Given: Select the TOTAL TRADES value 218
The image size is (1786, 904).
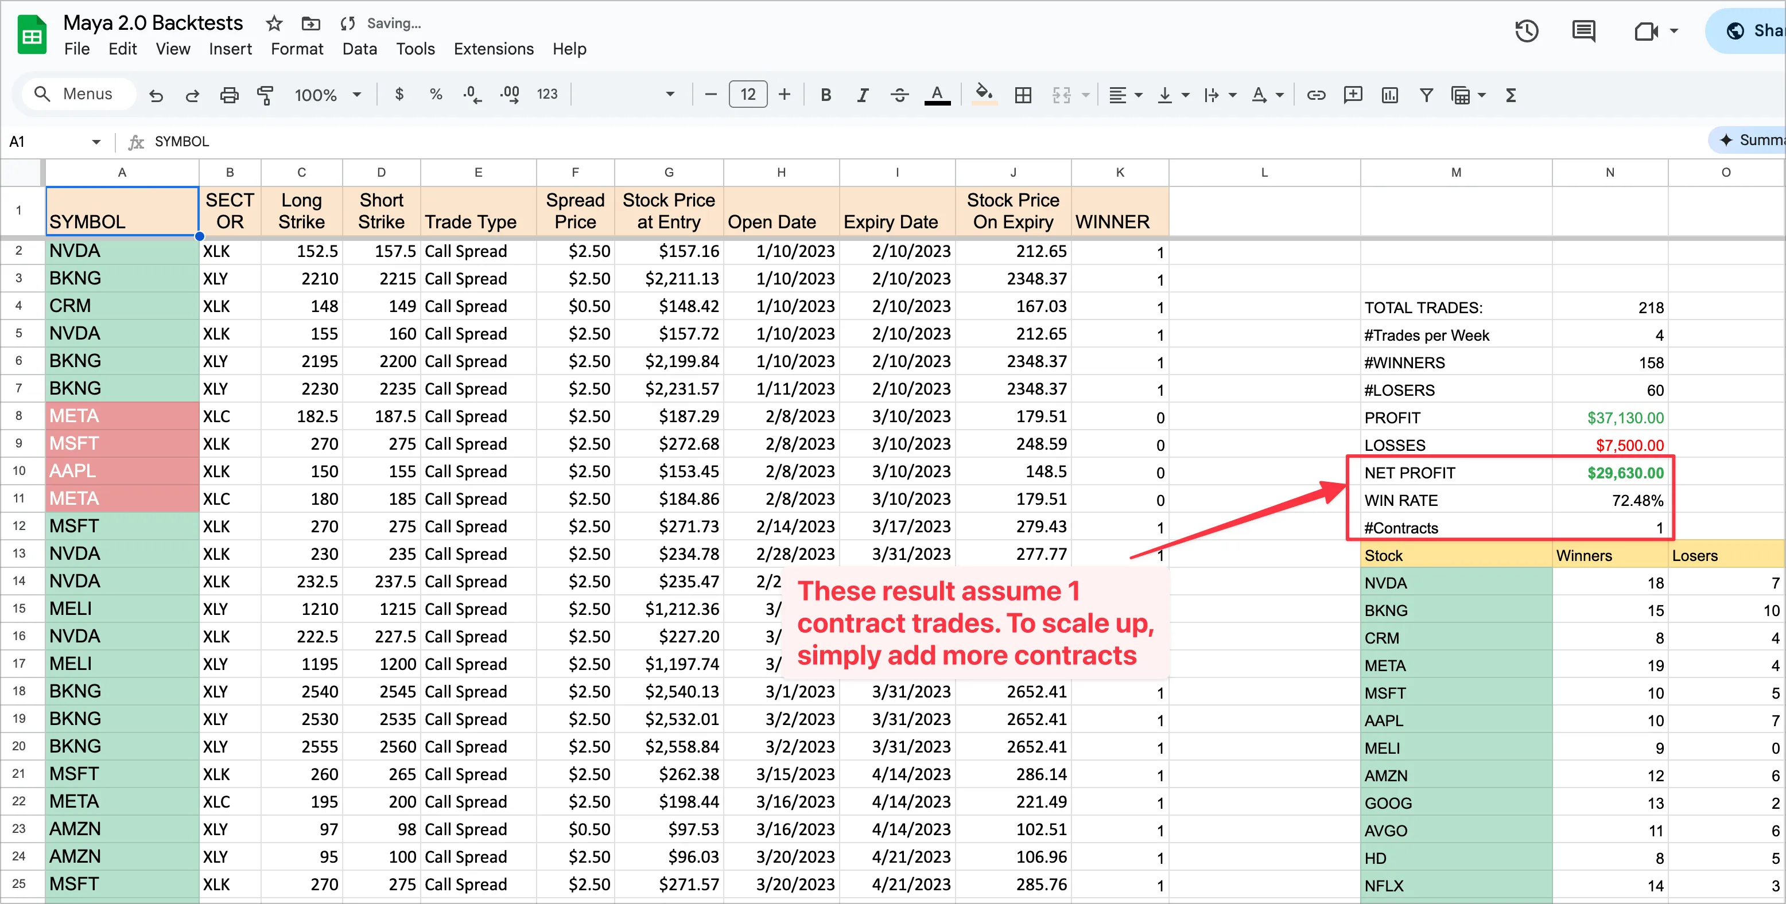Looking at the screenshot, I should 1609,307.
